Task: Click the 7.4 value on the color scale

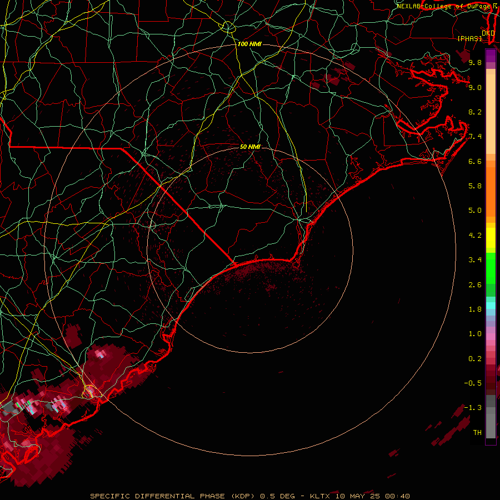Action: tap(475, 137)
